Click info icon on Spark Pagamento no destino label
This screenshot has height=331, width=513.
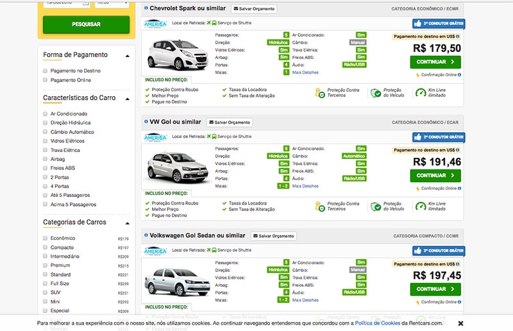(457, 37)
